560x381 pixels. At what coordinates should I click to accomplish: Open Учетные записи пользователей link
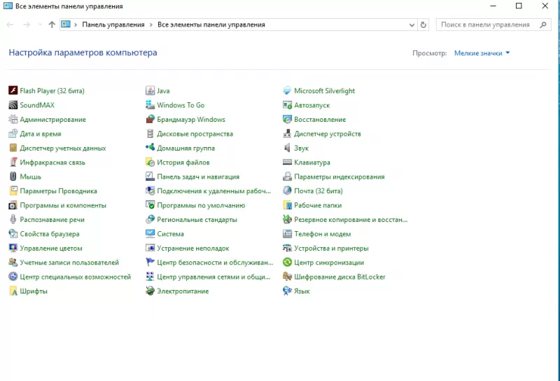tap(69, 263)
